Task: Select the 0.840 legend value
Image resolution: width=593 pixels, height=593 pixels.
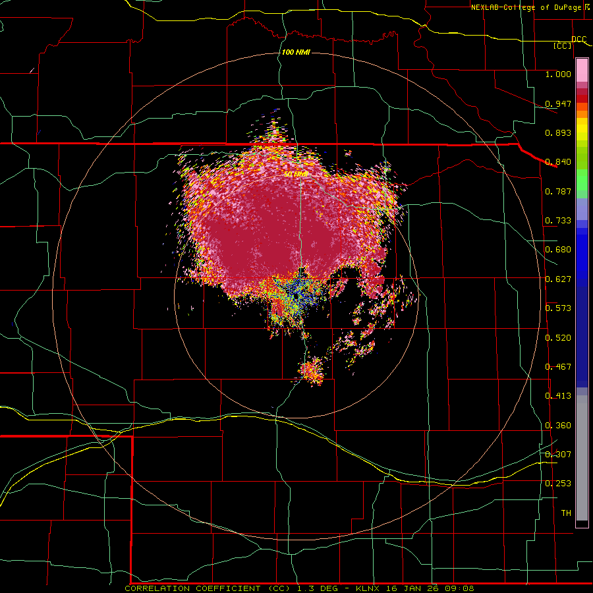Action: (x=558, y=162)
